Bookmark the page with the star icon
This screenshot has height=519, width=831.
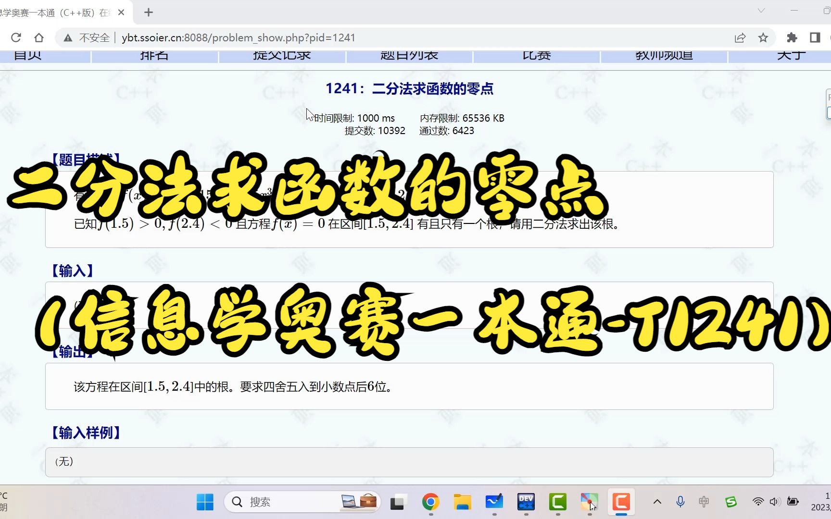pos(763,37)
